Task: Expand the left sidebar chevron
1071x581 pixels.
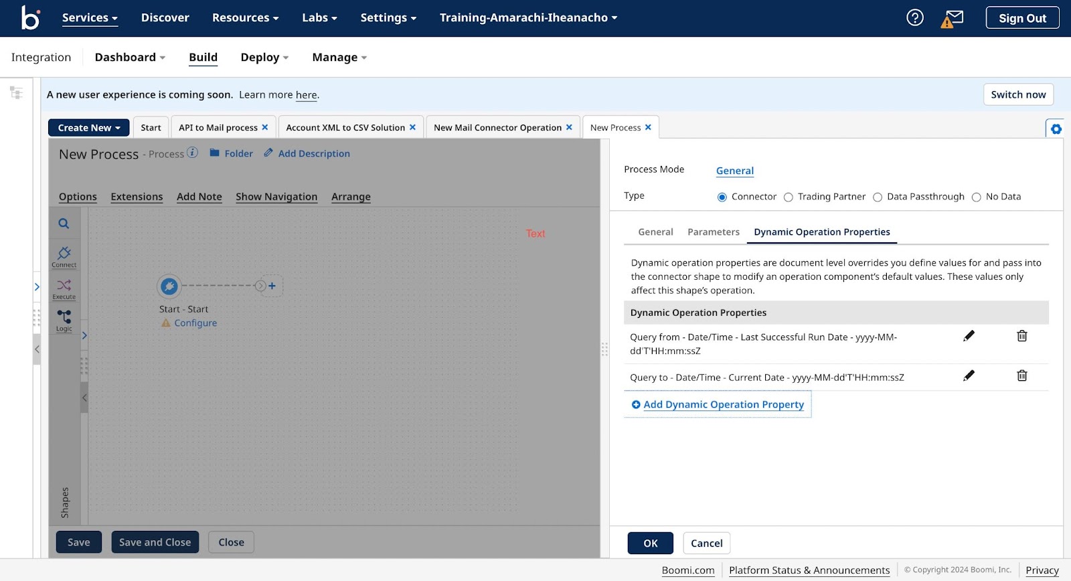Action: point(37,286)
